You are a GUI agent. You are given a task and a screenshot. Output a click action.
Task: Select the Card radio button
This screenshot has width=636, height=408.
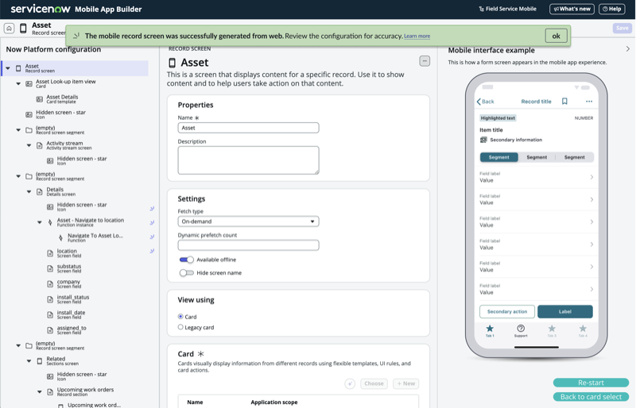pos(180,317)
